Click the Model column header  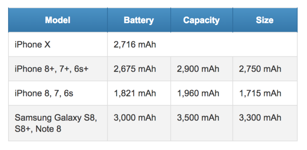pos(58,20)
